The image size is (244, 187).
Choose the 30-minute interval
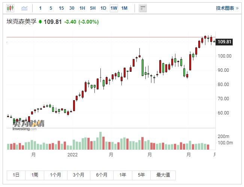(x=72, y=8)
